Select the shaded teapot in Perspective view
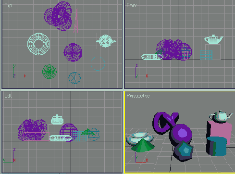 pyautogui.click(x=221, y=116)
